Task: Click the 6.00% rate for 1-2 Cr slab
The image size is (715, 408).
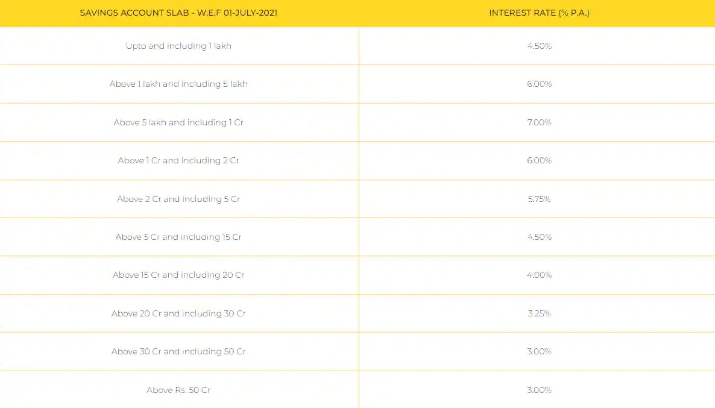Action: [x=539, y=160]
